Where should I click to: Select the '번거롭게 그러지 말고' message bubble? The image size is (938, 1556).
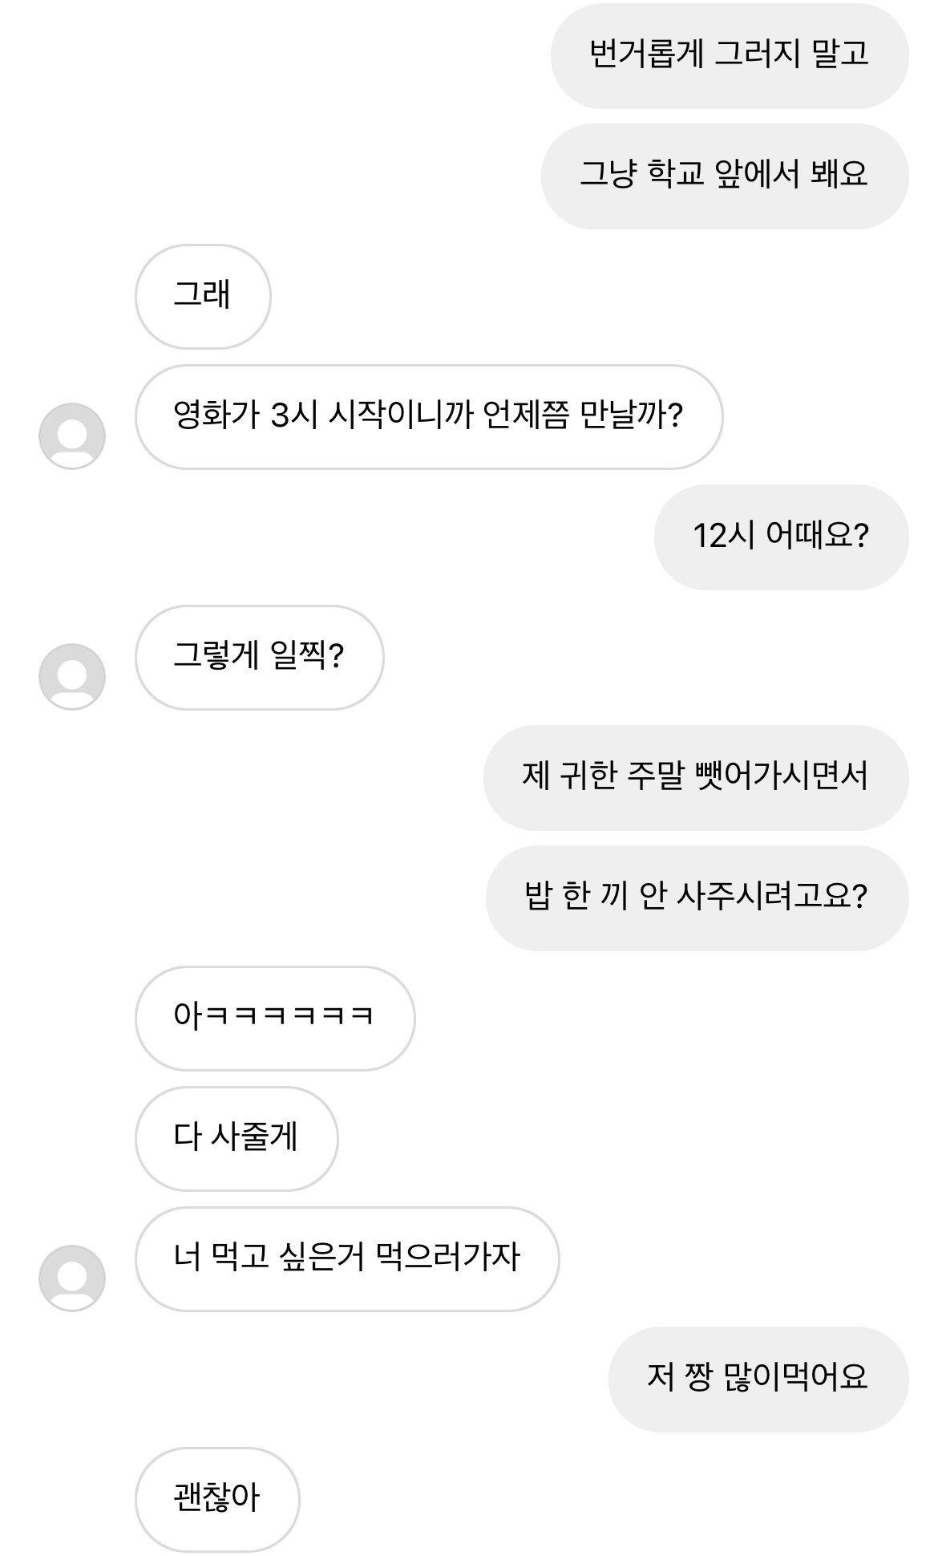[x=729, y=55]
